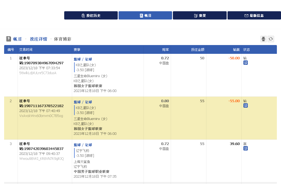Open the 最新信息 tab

pos(254,15)
